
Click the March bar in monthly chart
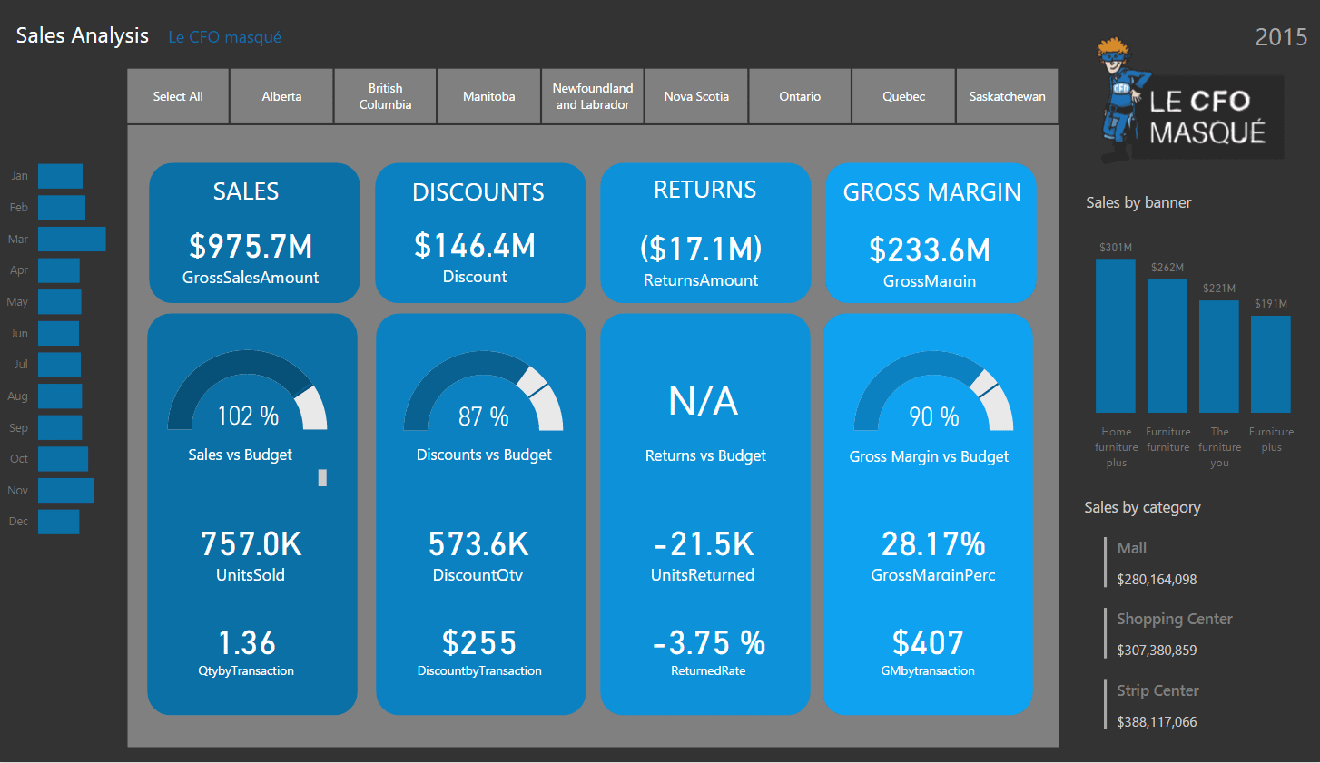coord(72,240)
